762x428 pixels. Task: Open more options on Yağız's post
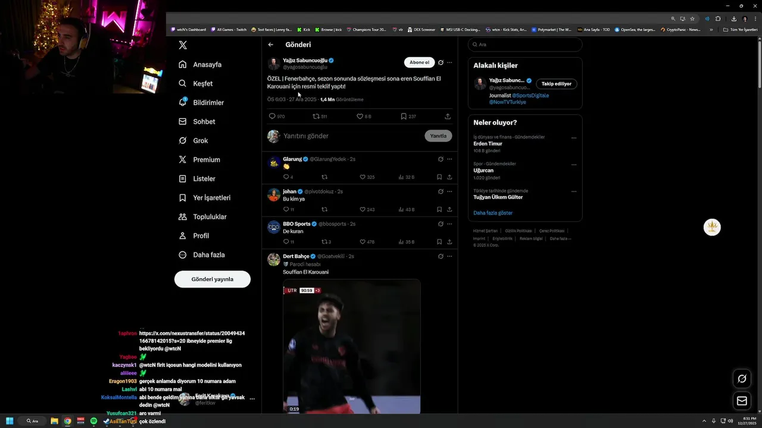[x=449, y=62]
